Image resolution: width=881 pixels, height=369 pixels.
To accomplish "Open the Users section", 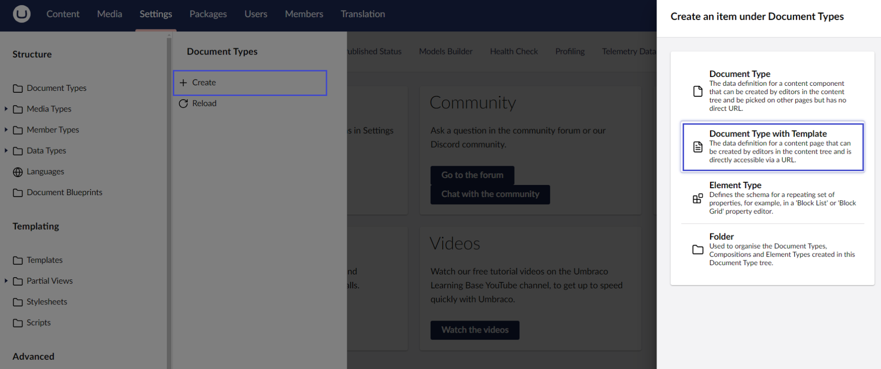I will coord(256,14).
